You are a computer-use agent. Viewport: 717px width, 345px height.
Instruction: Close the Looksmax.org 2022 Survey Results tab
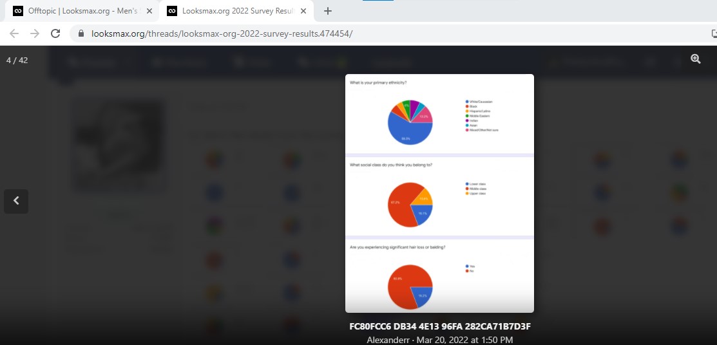coord(303,11)
